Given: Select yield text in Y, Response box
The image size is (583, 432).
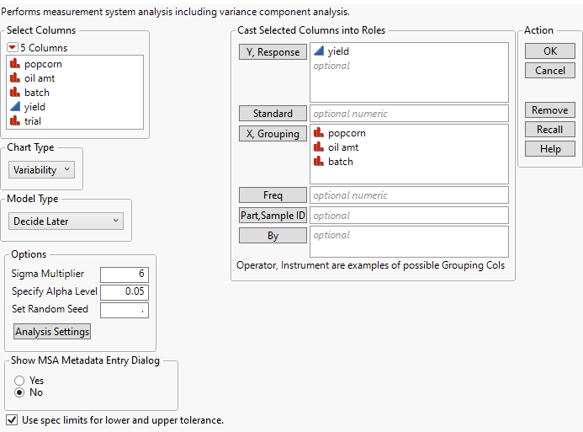Looking at the screenshot, I should (338, 51).
